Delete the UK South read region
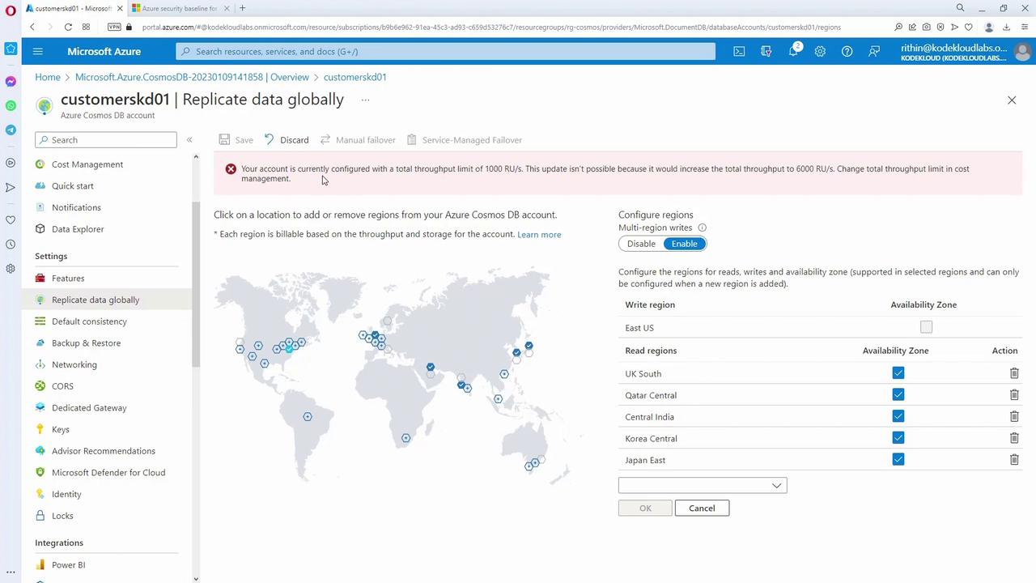This screenshot has width=1036, height=583. click(x=1013, y=373)
